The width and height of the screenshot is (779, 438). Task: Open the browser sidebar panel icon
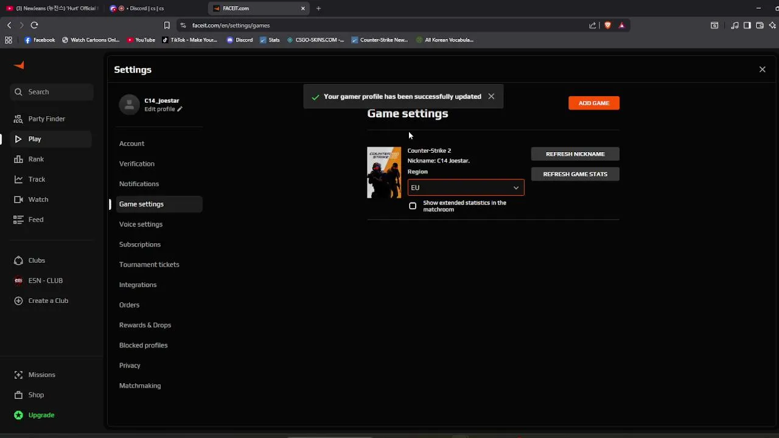coord(747,25)
